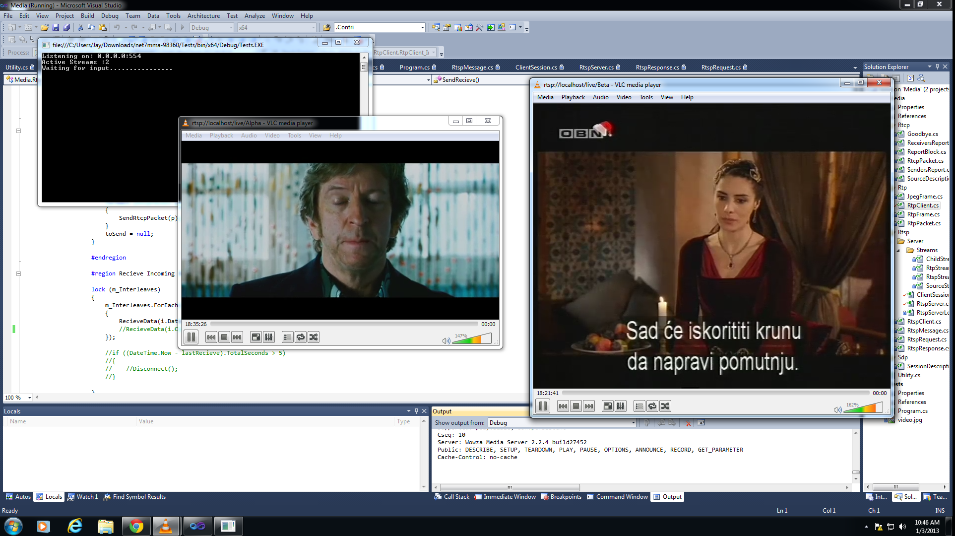This screenshot has height=536, width=955.
Task: Click the seek bar in Alpha VLC player
Action: pyautogui.click(x=344, y=324)
